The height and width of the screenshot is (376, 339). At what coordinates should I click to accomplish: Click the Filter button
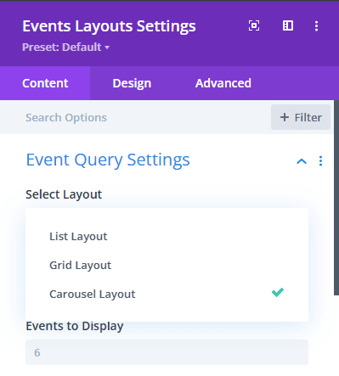pyautogui.click(x=301, y=117)
